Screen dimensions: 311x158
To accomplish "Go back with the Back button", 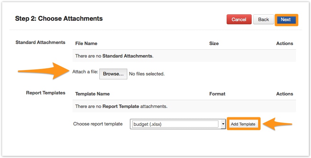I will (x=263, y=20).
